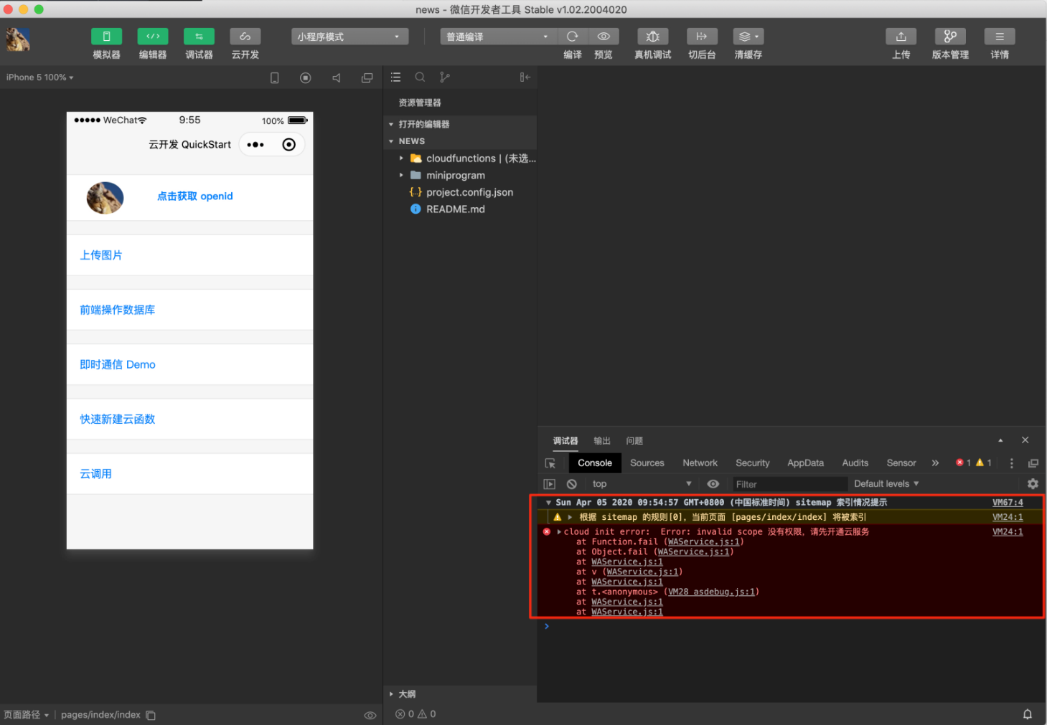Collapse the 打开的编辑器 section
Viewport: 1047px width, 725px height.
pos(460,124)
